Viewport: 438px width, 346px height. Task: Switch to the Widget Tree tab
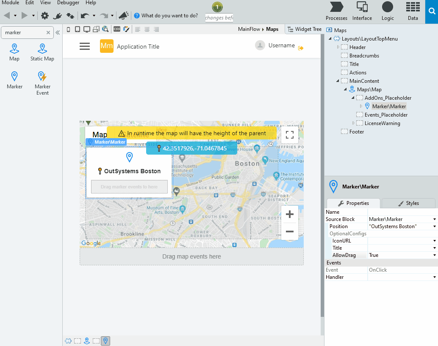pos(305,29)
